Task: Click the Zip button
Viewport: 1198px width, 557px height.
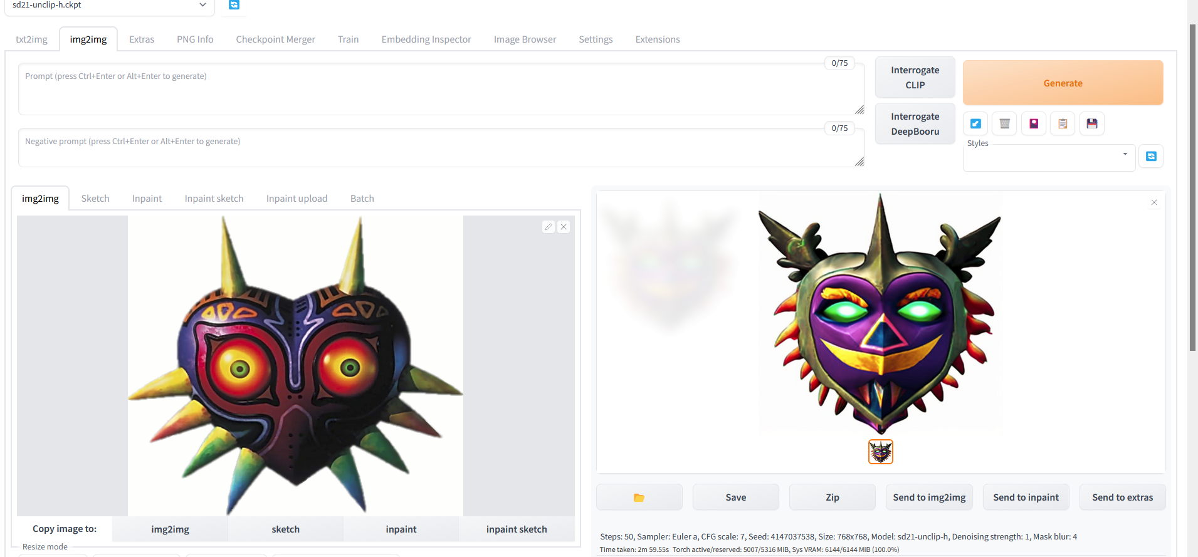Action: click(833, 497)
